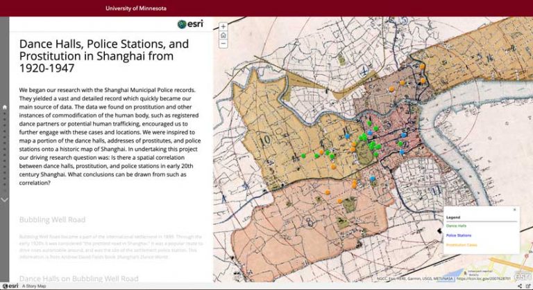
Task: Select "Dance Halls" in the legend
Action: coord(456,226)
